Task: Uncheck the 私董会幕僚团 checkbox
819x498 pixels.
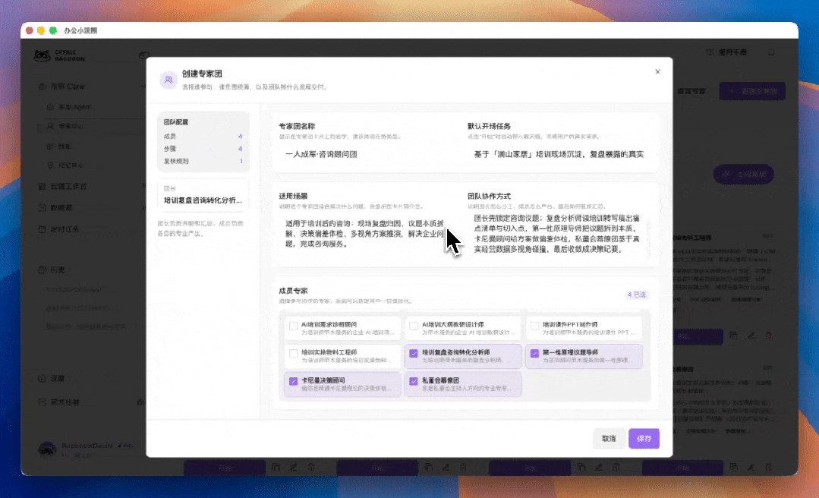Action: click(414, 381)
